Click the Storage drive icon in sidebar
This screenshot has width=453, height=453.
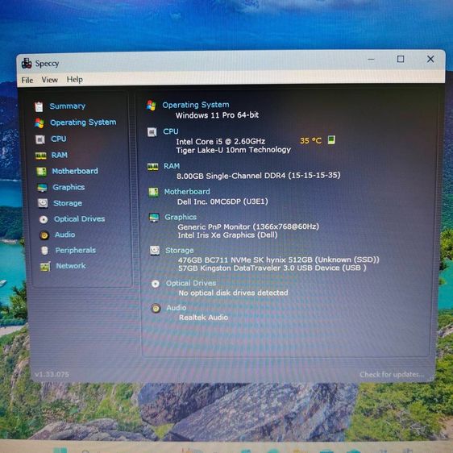[x=43, y=203]
